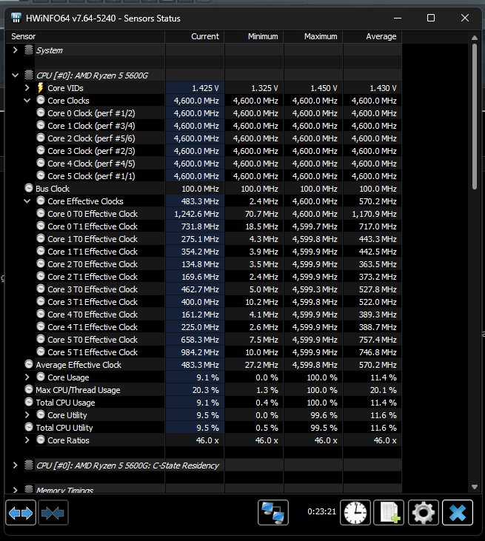Click clock icon beside Core 0 Clock
This screenshot has height=541, width=485.
click(41, 112)
